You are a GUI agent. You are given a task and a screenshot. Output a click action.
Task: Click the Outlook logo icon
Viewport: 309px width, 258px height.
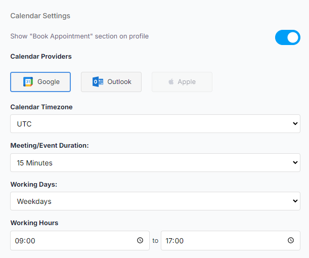click(x=98, y=82)
